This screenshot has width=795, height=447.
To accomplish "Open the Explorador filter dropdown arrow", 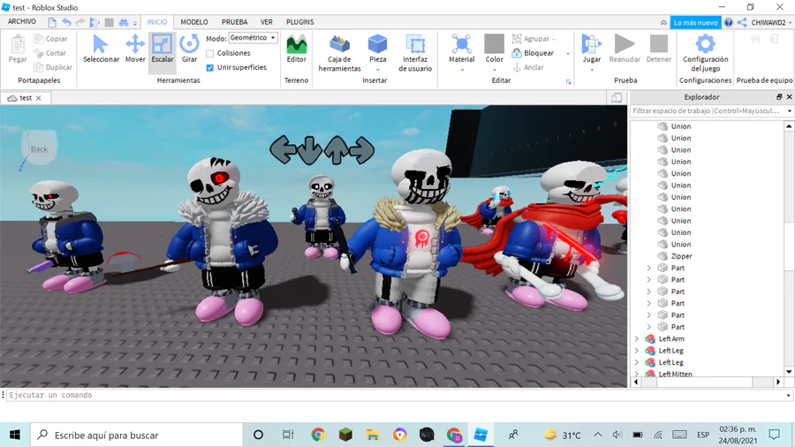I will coord(789,110).
